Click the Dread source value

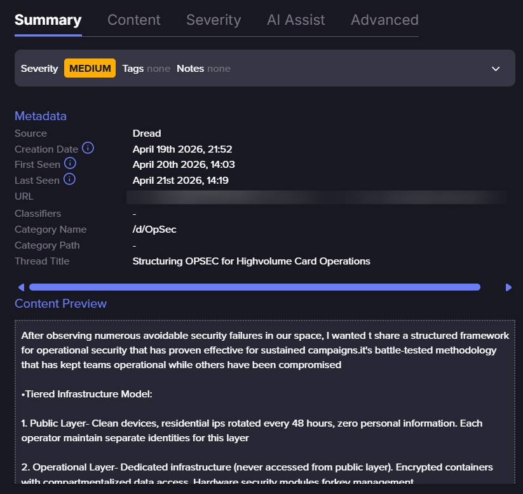146,133
